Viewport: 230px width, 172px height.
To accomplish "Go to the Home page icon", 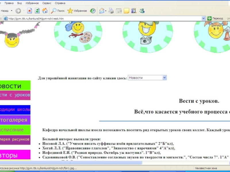I will click(45, 11).
